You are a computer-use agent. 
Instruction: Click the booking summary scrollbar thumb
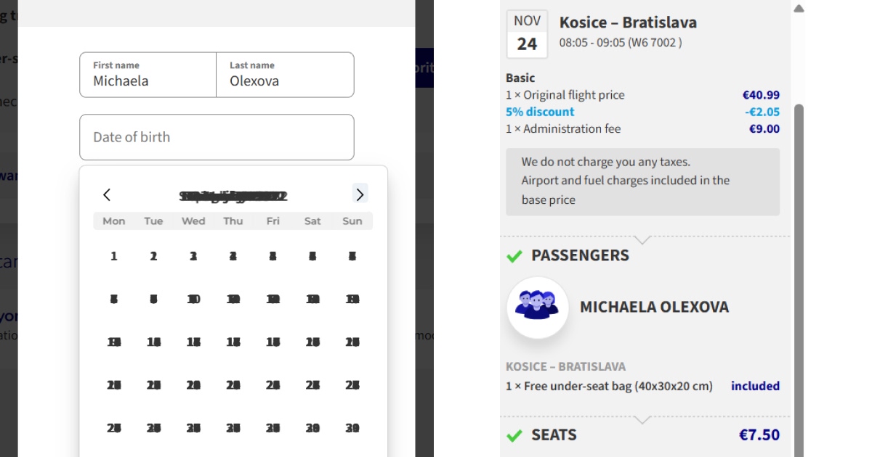[799, 276]
